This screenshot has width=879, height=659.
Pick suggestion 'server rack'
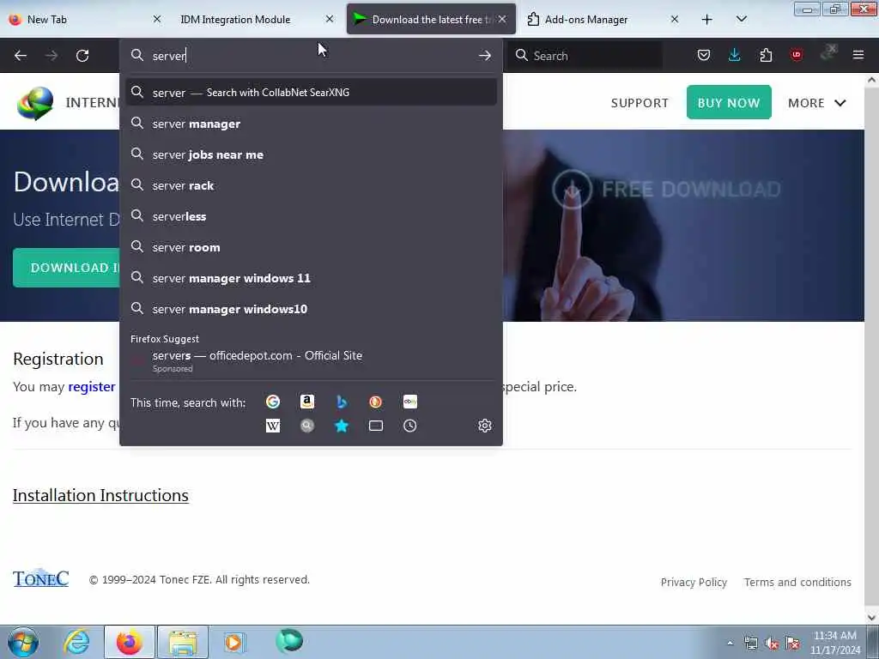pos(311,185)
